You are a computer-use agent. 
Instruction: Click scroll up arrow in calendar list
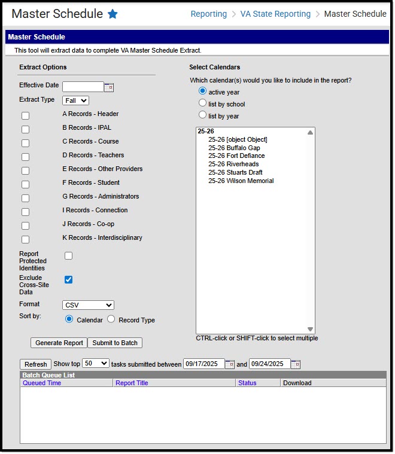tap(310, 132)
